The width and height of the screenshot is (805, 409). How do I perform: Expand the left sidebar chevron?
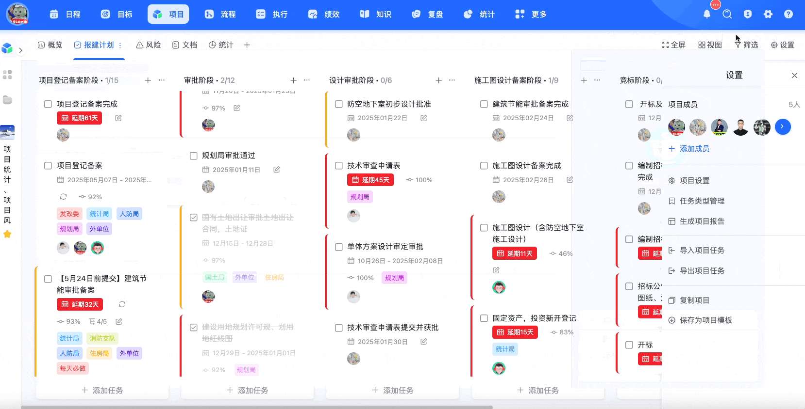[20, 50]
